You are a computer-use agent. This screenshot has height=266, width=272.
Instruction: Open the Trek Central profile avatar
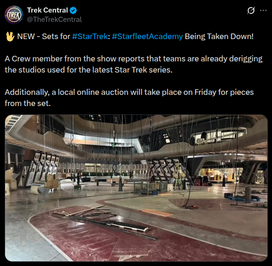click(14, 15)
